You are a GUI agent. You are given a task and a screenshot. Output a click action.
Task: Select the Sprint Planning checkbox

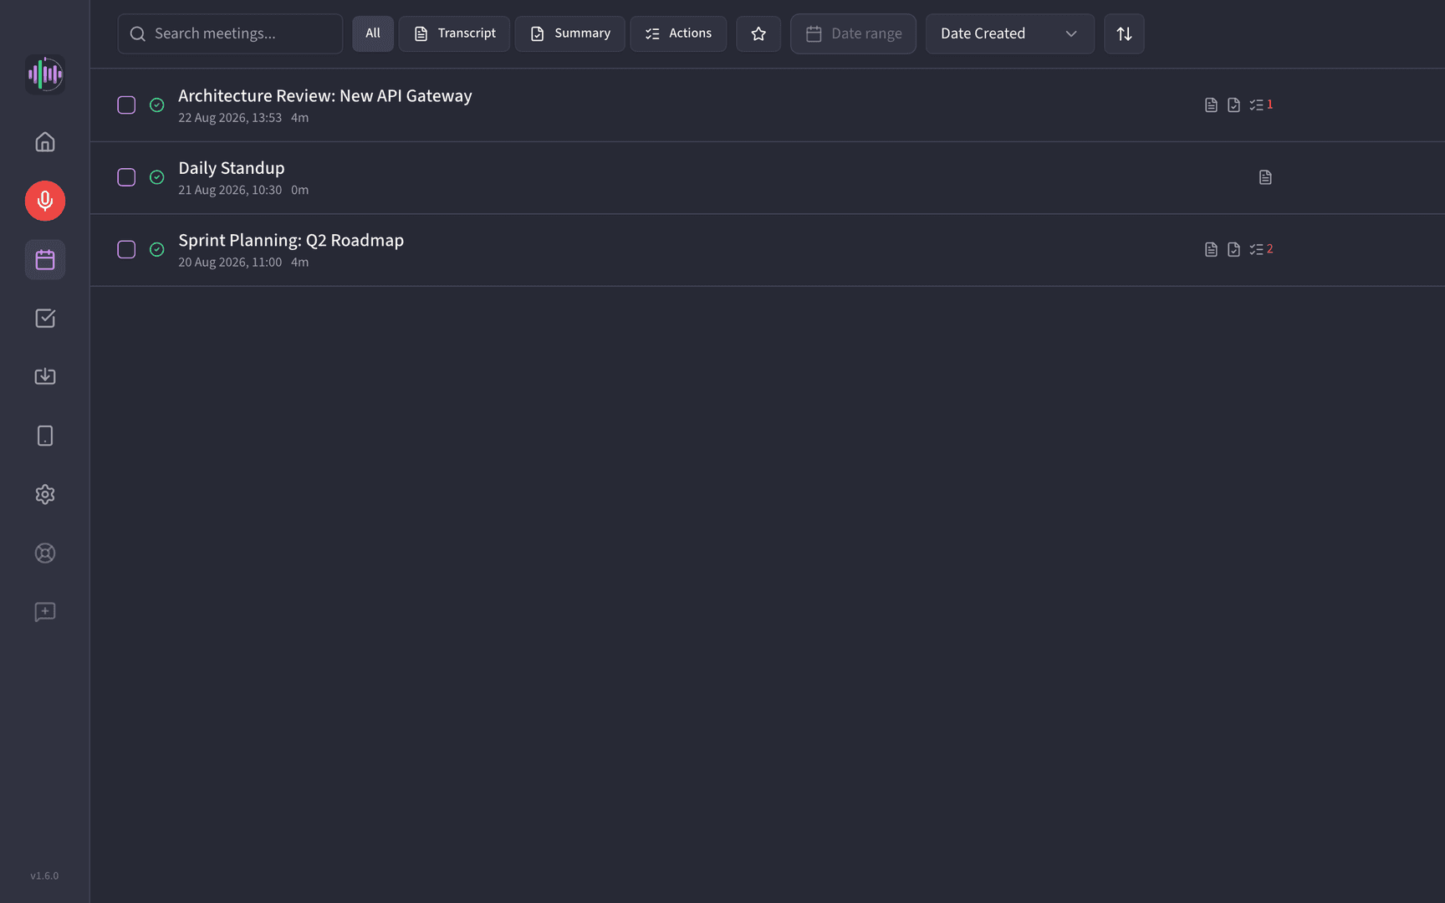(126, 249)
